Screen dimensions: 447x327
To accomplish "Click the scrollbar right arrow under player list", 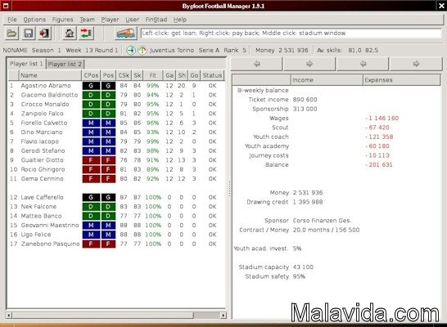I will tap(223, 315).
